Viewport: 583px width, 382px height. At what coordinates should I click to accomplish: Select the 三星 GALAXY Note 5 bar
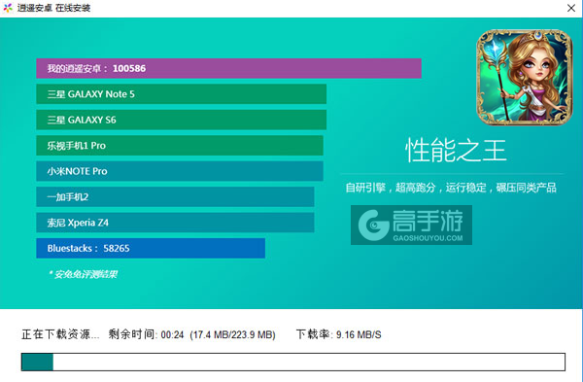[181, 94]
